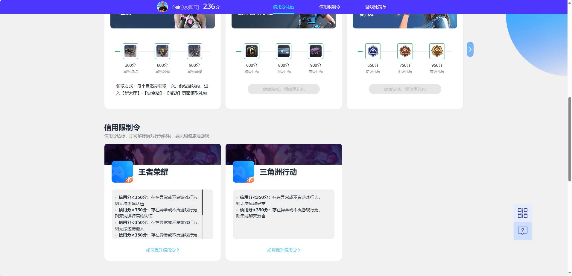Click the 王者荣耀 restriction list scrollbar
The width and height of the screenshot is (572, 276).
(202, 202)
